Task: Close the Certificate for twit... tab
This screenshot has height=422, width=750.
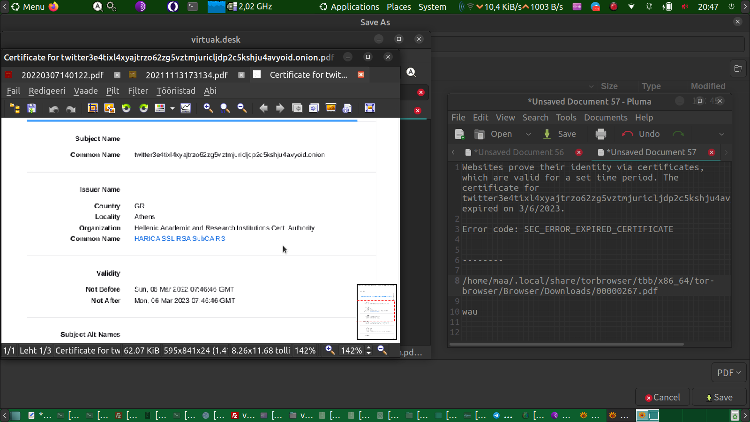Action: 361,75
